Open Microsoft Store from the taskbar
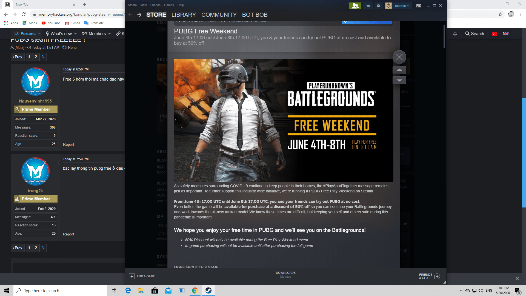The width and height of the screenshot is (526, 296). [155, 291]
